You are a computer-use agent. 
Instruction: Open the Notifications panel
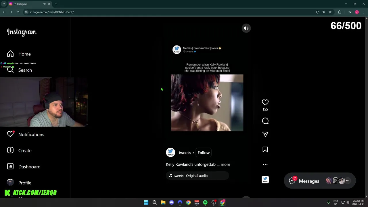[26, 134]
